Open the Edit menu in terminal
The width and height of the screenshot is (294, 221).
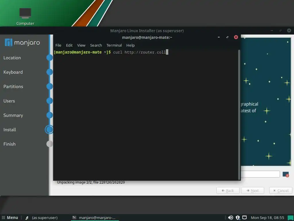pyautogui.click(x=69, y=45)
